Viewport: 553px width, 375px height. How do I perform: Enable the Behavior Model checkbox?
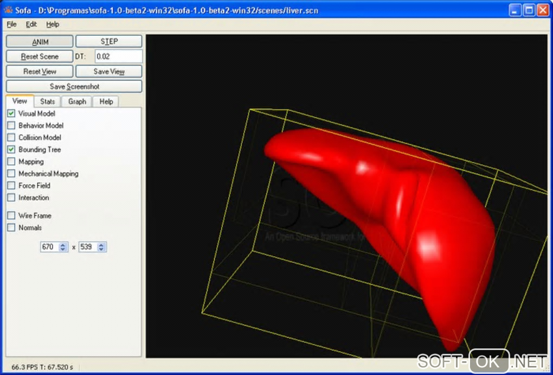[x=11, y=125]
